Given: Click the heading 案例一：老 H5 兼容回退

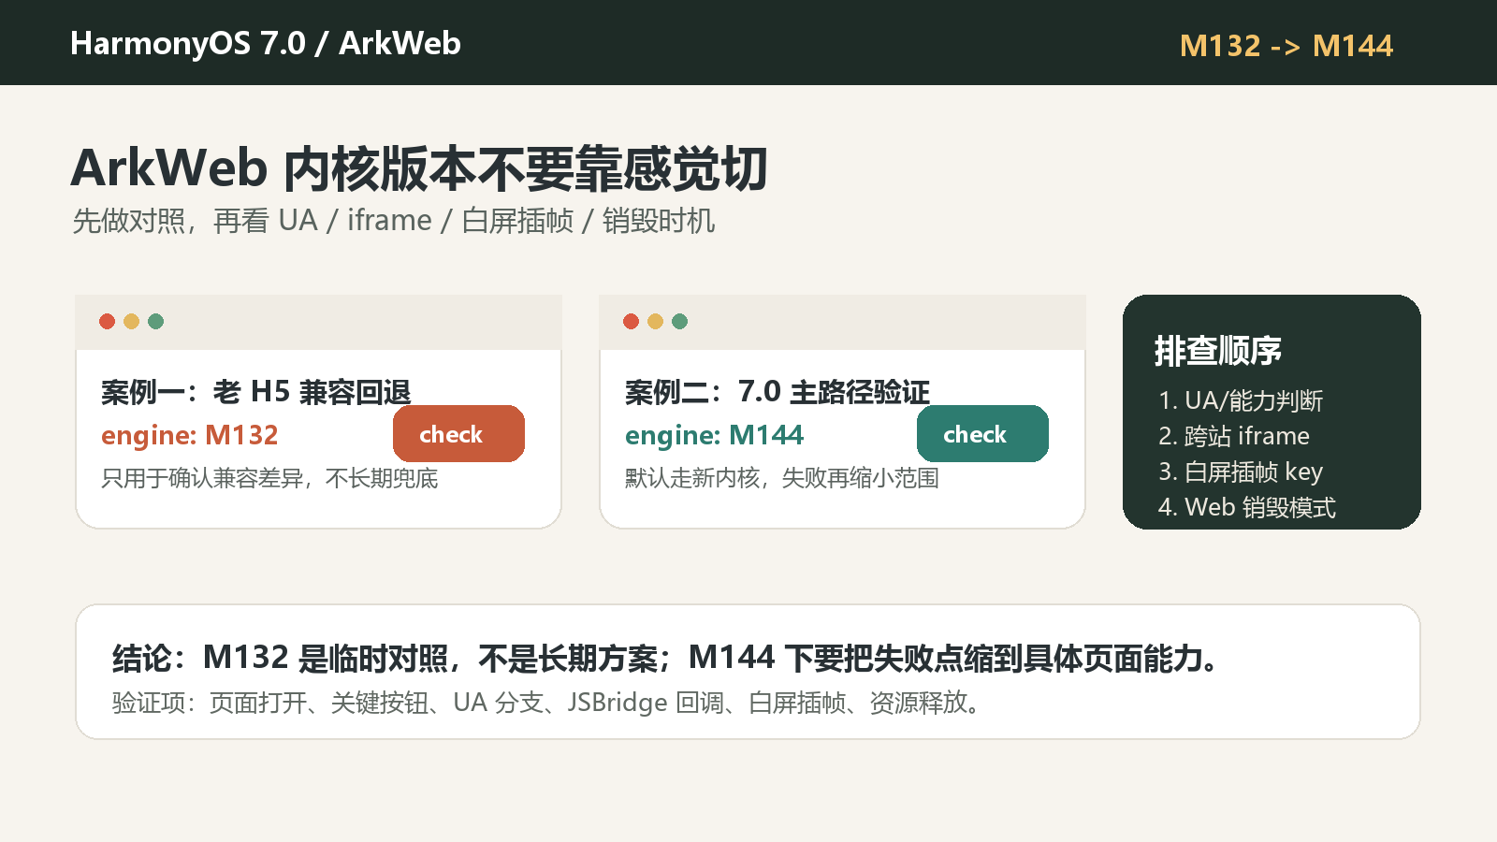Looking at the screenshot, I should (256, 392).
